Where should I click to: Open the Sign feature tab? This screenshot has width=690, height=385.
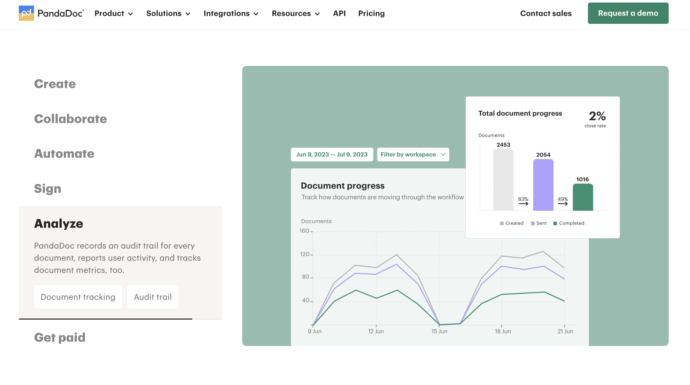(47, 188)
